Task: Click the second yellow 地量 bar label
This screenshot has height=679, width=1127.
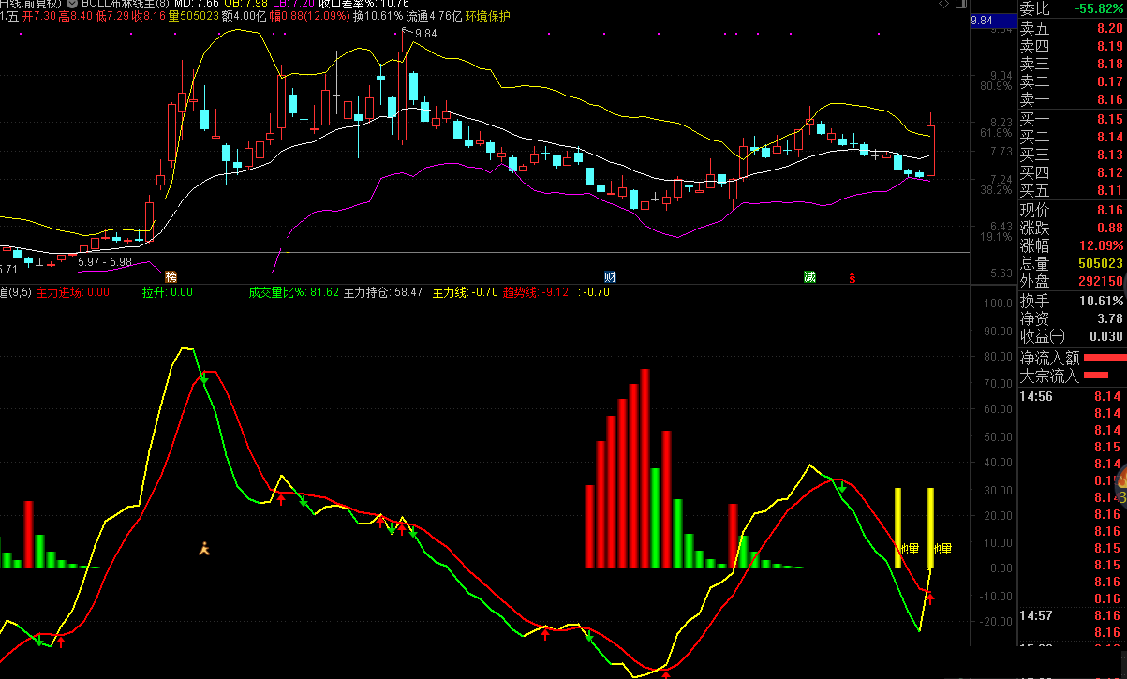Action: [x=942, y=549]
